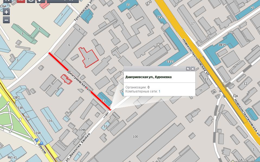Select building 100 on the map
This screenshot has width=260, height=162.
tap(135, 137)
